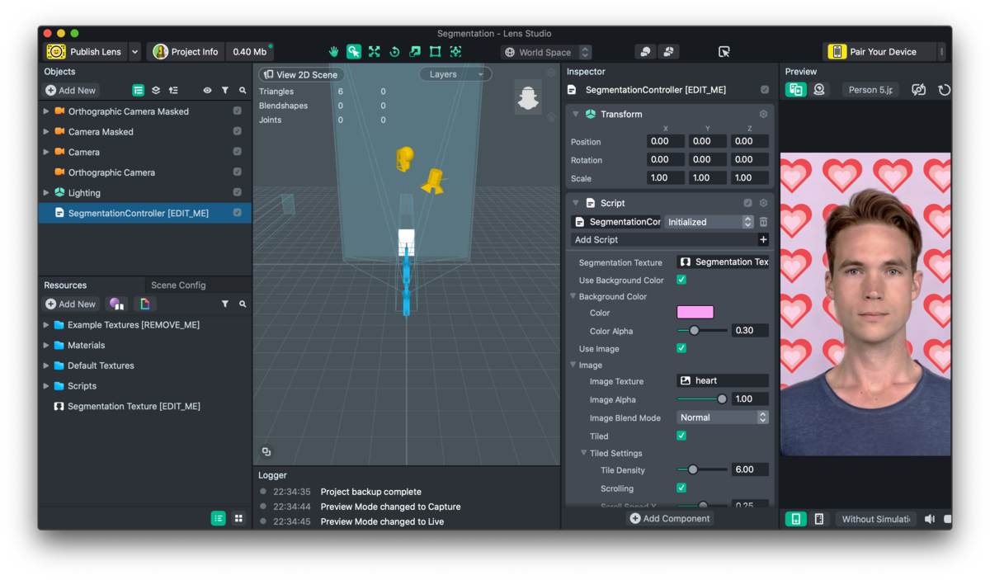Filter resources with the funnel icon
Image resolution: width=990 pixels, height=580 pixels.
pyautogui.click(x=224, y=304)
